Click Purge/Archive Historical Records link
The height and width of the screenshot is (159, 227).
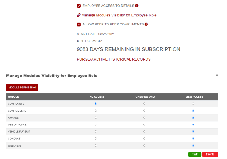113,59
